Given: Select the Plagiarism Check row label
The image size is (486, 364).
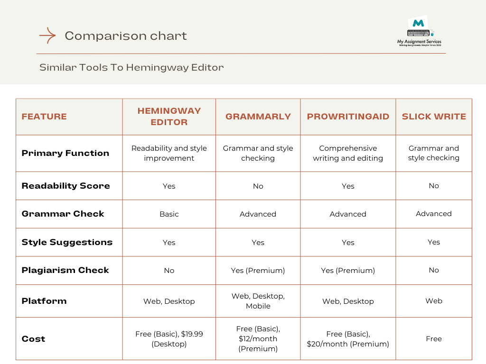Looking at the screenshot, I should pyautogui.click(x=65, y=270).
